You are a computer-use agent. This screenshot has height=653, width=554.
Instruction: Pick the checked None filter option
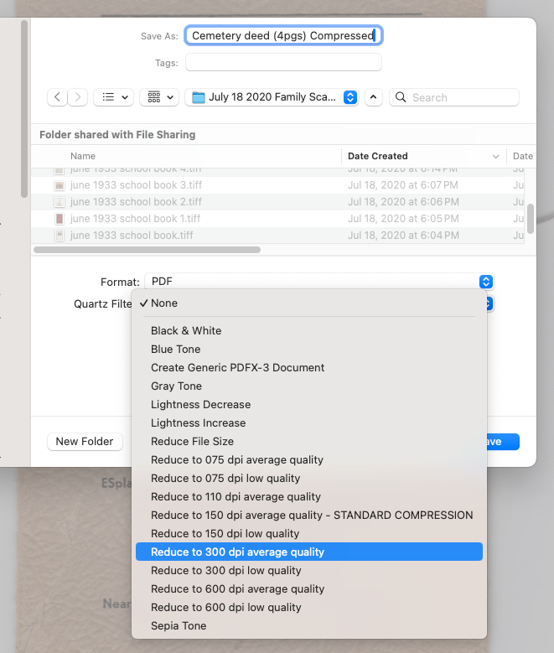(x=163, y=303)
